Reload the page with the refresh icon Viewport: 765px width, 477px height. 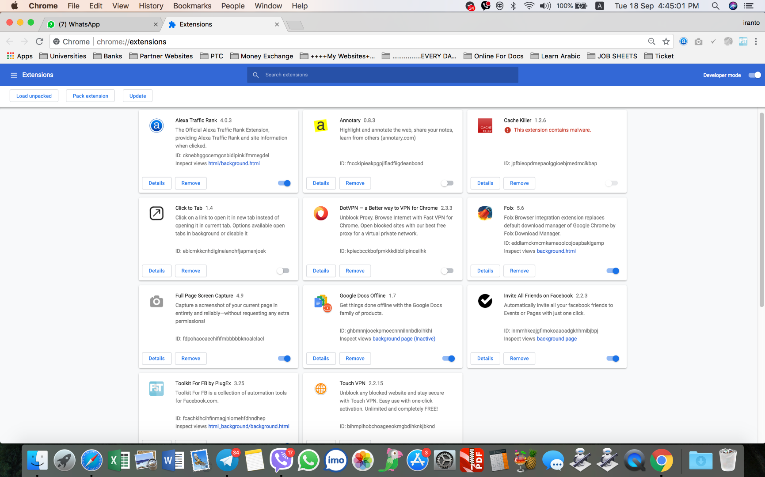[39, 42]
